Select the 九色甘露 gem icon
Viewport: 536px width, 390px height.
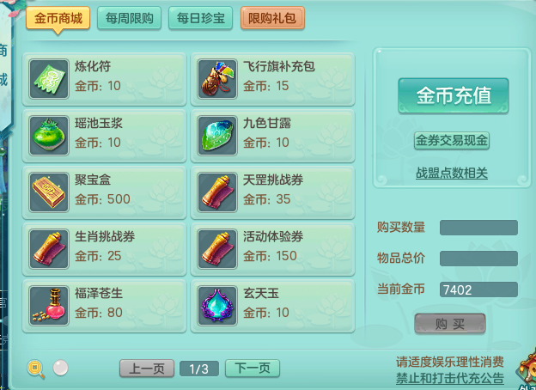217,136
